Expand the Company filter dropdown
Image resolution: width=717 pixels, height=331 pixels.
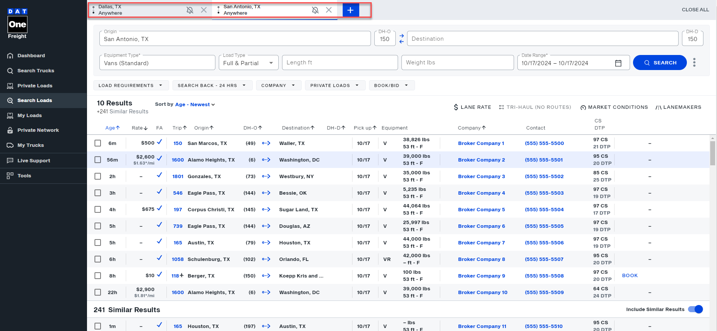(278, 85)
